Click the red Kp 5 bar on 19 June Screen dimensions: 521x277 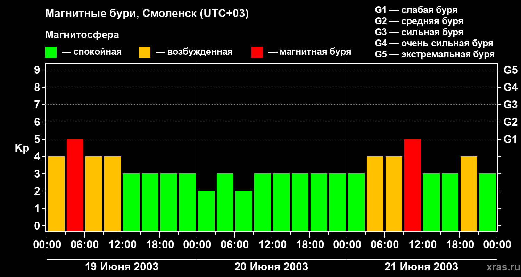pyautogui.click(x=75, y=185)
